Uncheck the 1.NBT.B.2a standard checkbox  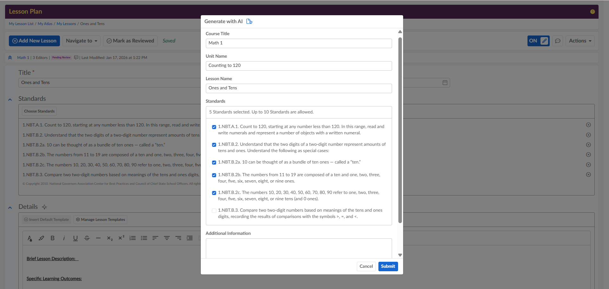[214, 163]
